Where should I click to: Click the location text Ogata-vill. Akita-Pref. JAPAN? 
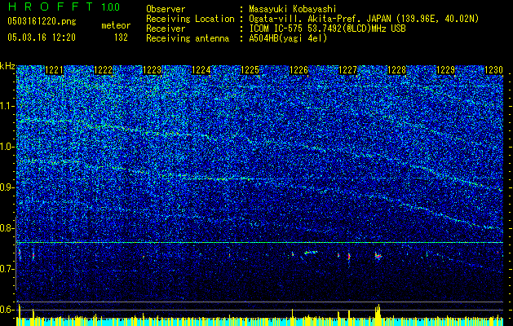(320, 19)
